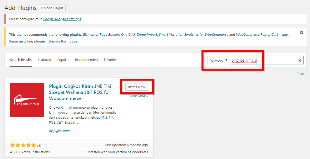
Task: Open WooCommerce Popup Cart + ajax link
Action: 262,34
